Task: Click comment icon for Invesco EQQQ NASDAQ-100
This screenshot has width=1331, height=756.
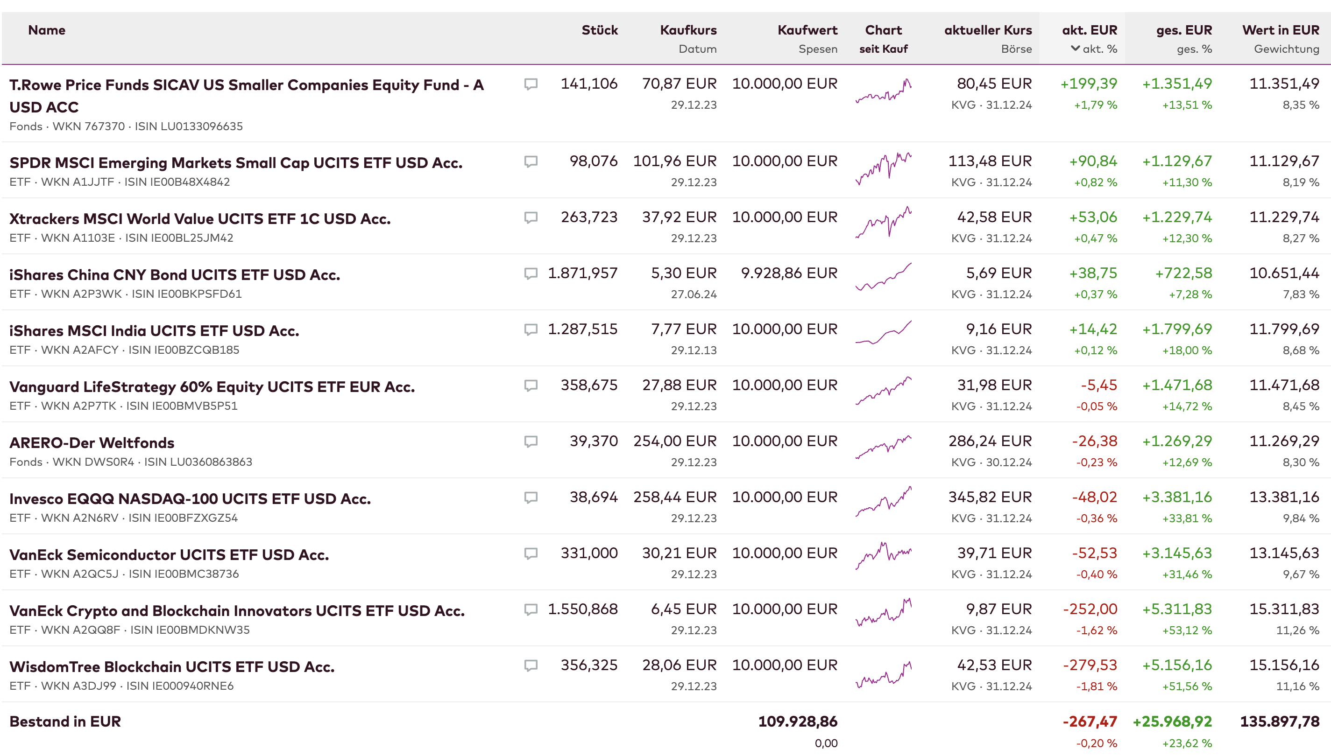Action: [531, 498]
